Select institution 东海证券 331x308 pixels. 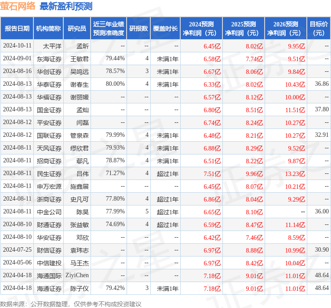point(49,59)
